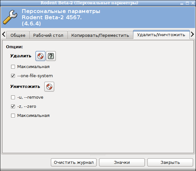The image size is (196, 171).
Task: Click the Опции: label
Action: pos(14,47)
